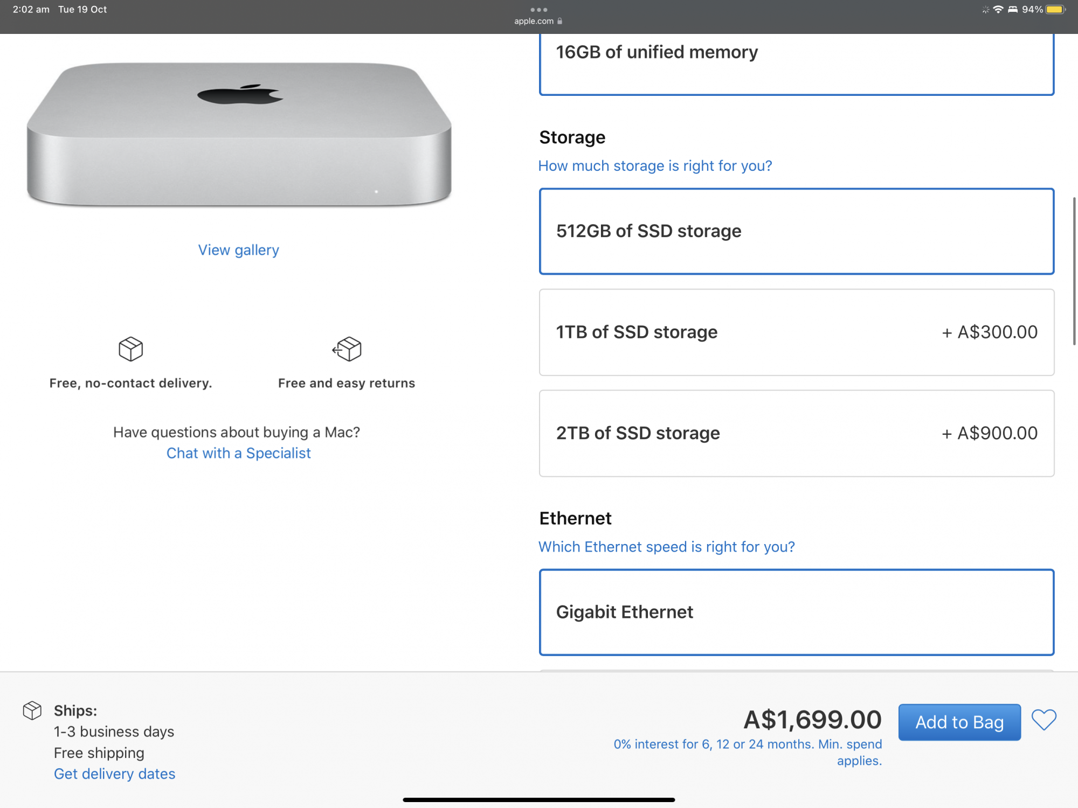The image size is (1078, 808).
Task: Tap the A$1,699.00 total price
Action: tap(813, 720)
